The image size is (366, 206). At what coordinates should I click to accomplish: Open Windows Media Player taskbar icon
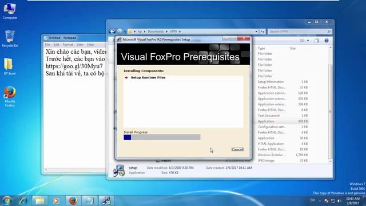[x=56, y=201]
